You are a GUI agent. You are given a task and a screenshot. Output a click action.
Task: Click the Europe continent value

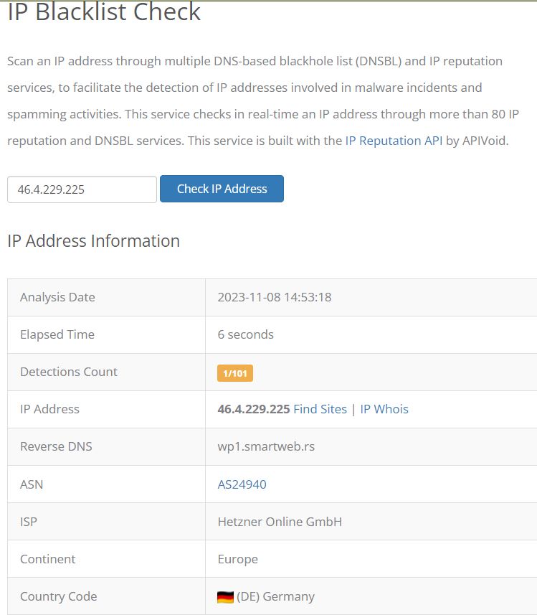click(x=237, y=559)
